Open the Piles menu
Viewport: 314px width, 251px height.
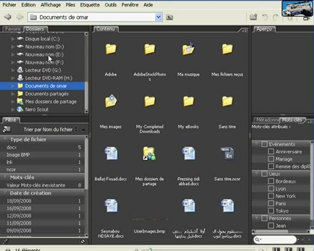[x=70, y=5]
